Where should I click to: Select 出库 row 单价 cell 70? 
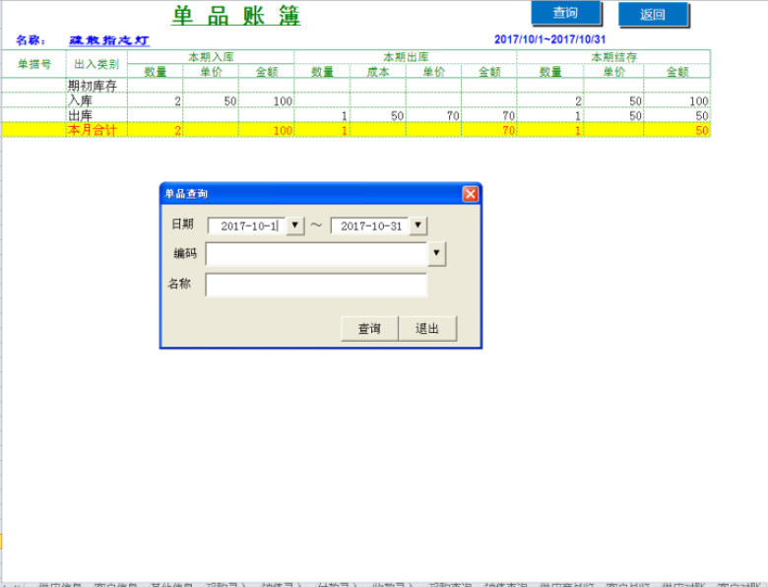click(x=434, y=115)
